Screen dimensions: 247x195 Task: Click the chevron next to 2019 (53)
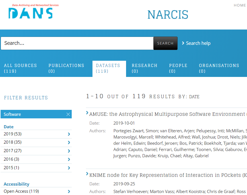(69, 134)
